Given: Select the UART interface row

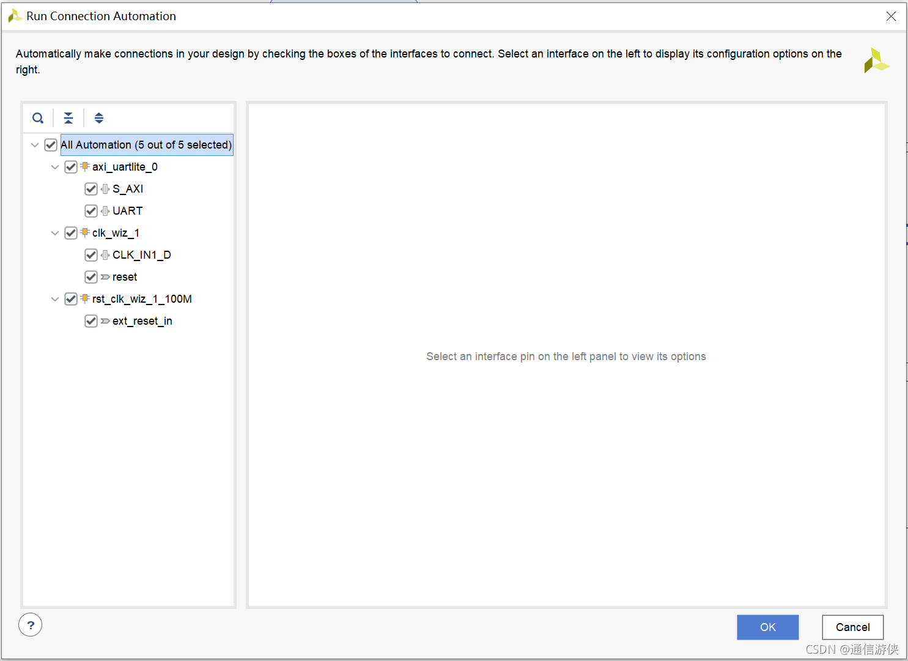Looking at the screenshot, I should coord(127,211).
